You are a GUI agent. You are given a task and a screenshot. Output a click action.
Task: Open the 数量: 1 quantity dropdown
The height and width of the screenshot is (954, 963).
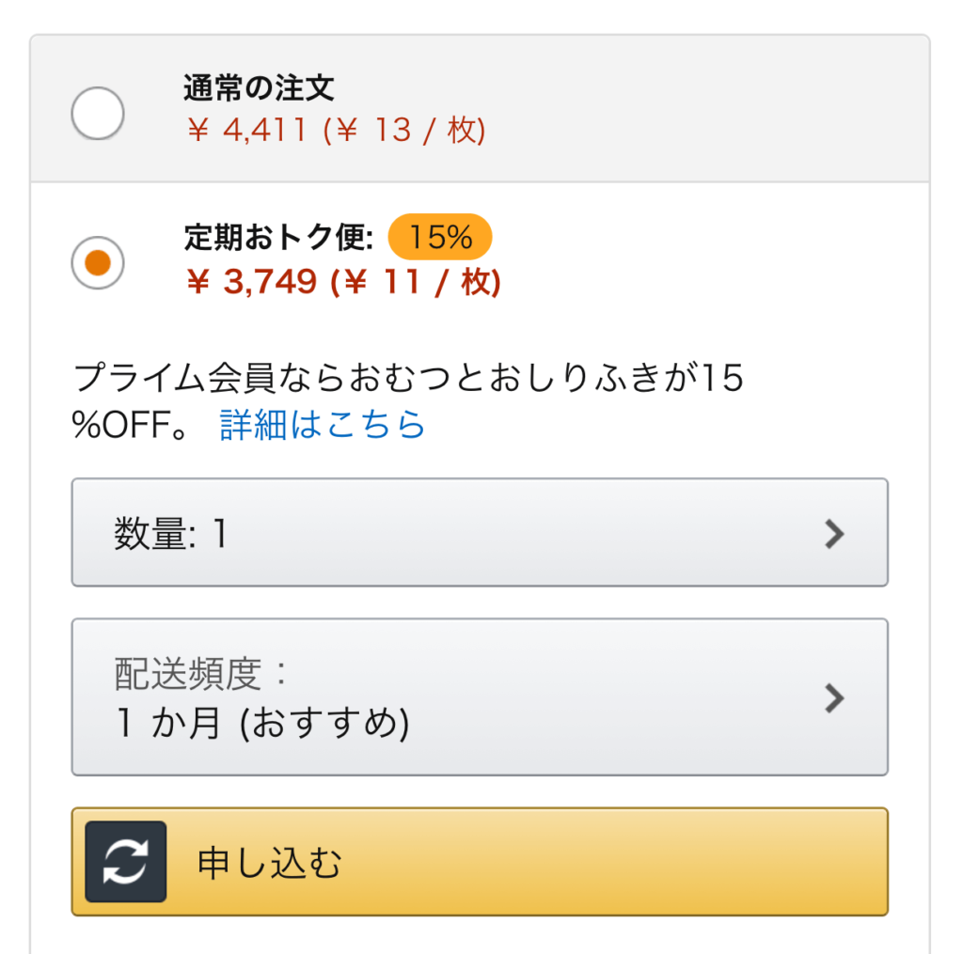(480, 533)
